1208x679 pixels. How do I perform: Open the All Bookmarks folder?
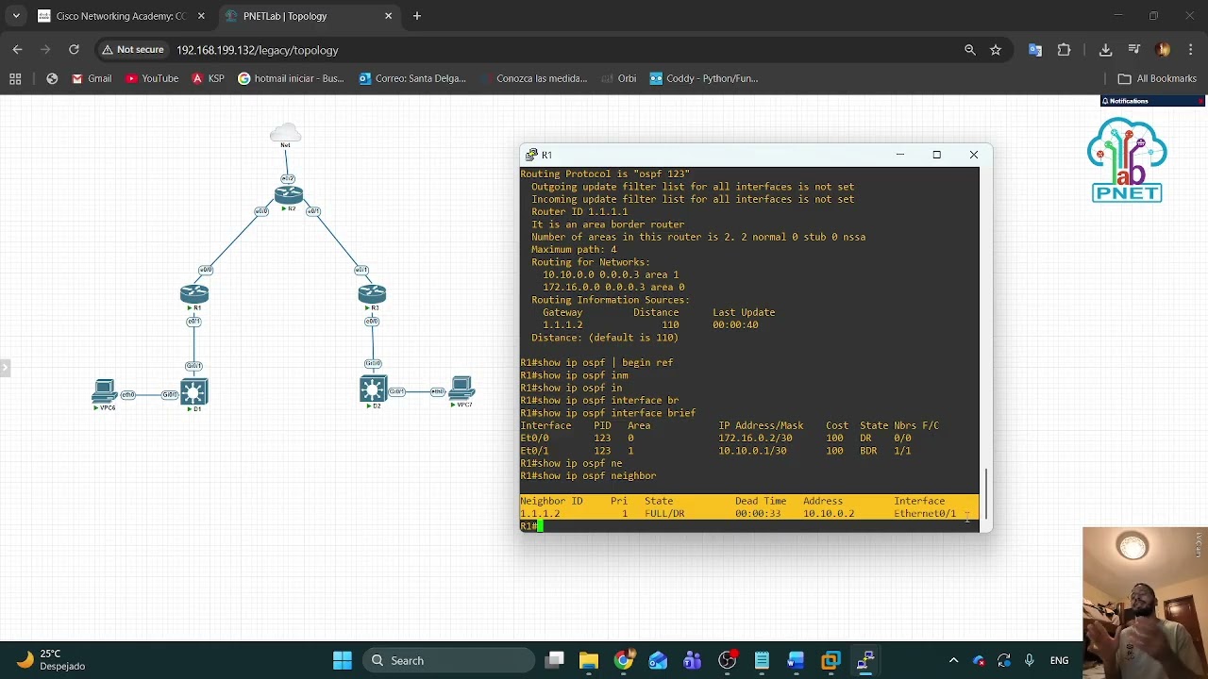pos(1157,78)
